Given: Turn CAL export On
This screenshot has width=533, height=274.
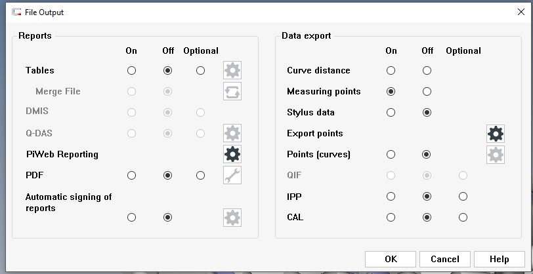Looking at the screenshot, I should [x=391, y=218].
